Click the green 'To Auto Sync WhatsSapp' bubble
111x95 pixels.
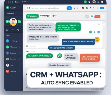click(40, 56)
